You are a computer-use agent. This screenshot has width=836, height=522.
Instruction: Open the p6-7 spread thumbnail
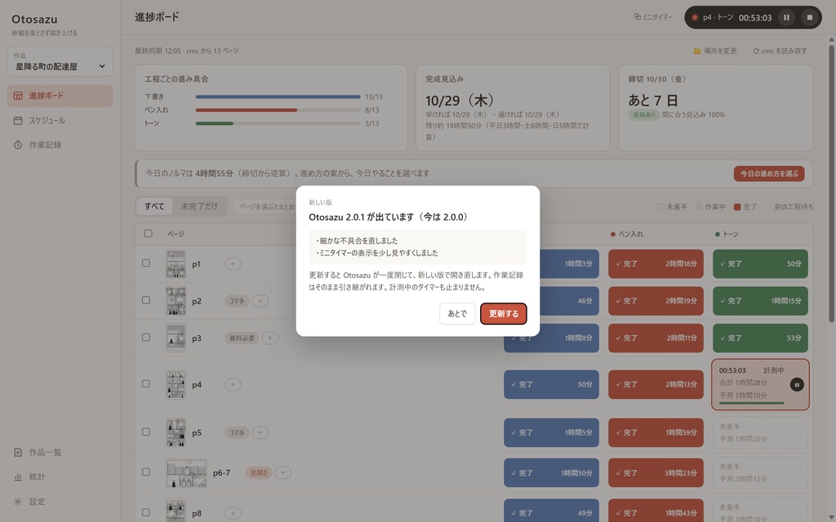(186, 473)
